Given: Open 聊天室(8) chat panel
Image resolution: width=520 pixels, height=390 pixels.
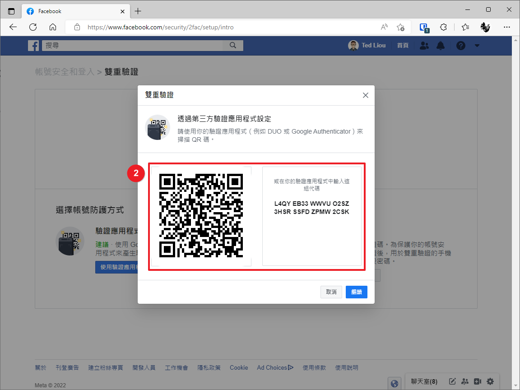Looking at the screenshot, I should click(424, 381).
